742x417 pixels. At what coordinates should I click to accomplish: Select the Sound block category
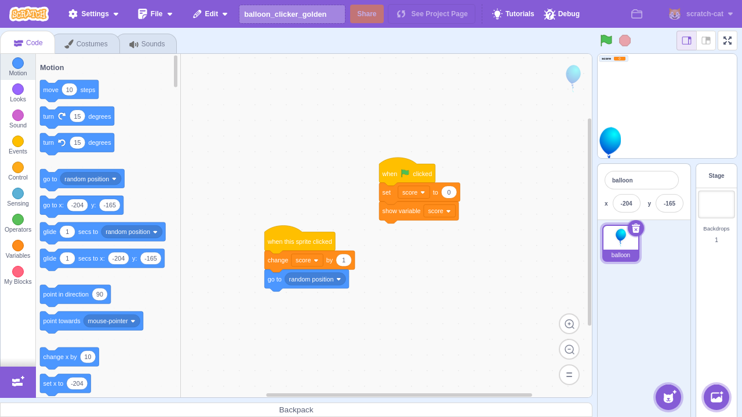point(18,119)
